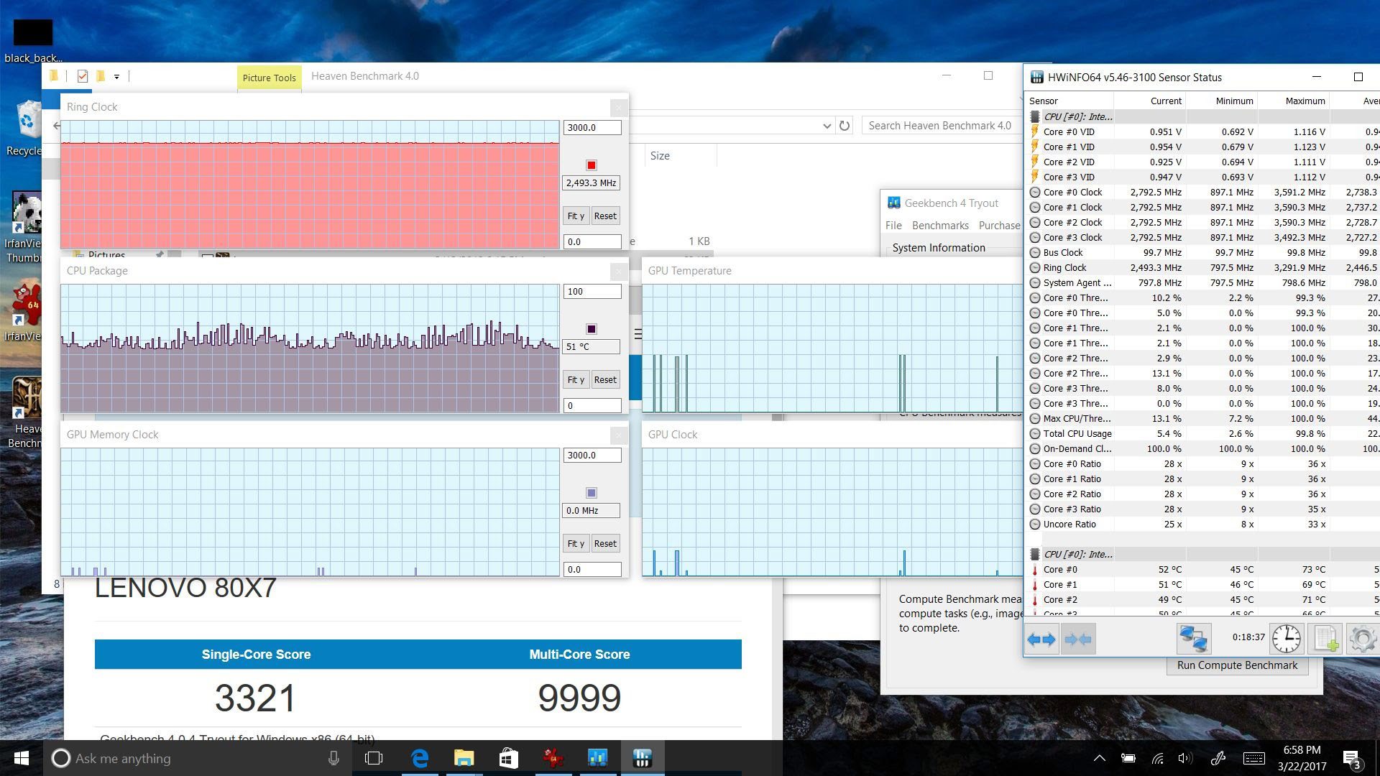Click the GPU Memory Clock graph color swatch
The width and height of the screenshot is (1380, 776).
[592, 493]
